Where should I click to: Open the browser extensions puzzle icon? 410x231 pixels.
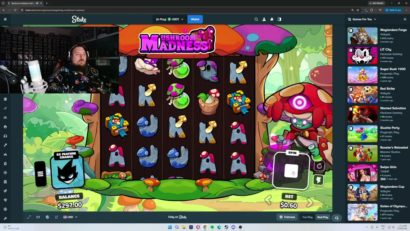[372, 10]
